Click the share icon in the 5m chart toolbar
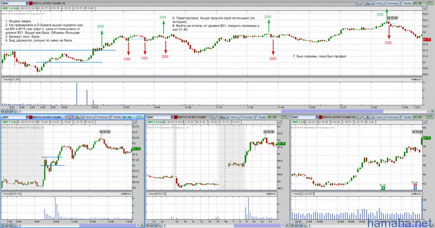Viewport: 435px width, 228px height. tap(67, 117)
